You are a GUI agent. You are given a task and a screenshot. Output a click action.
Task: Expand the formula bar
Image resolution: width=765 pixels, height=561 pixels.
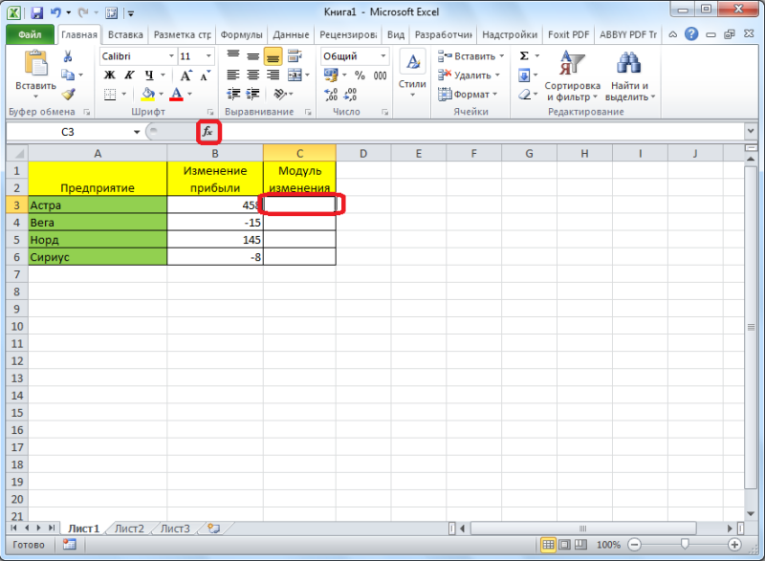pos(751,131)
